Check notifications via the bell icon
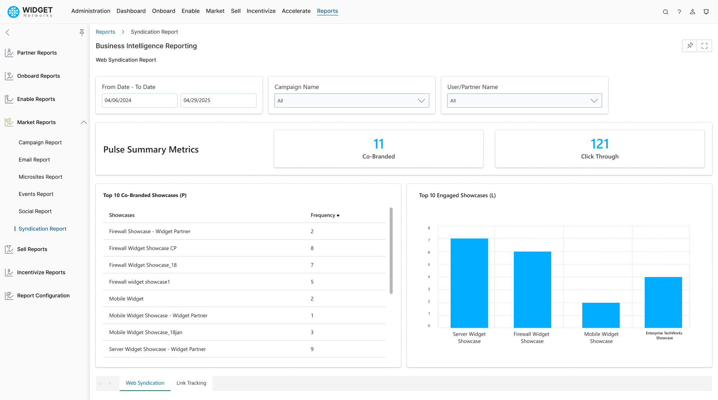This screenshot has width=718, height=400. click(x=706, y=12)
